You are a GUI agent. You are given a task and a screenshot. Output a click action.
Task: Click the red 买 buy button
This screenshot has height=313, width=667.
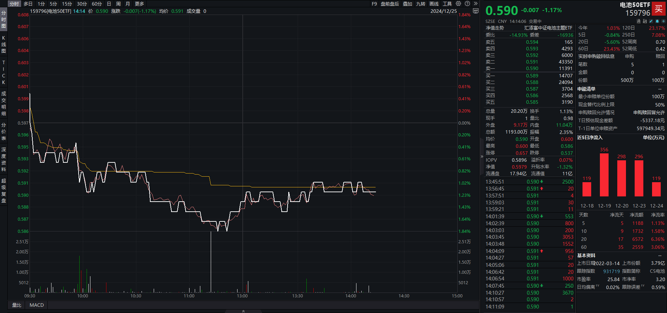point(659,9)
